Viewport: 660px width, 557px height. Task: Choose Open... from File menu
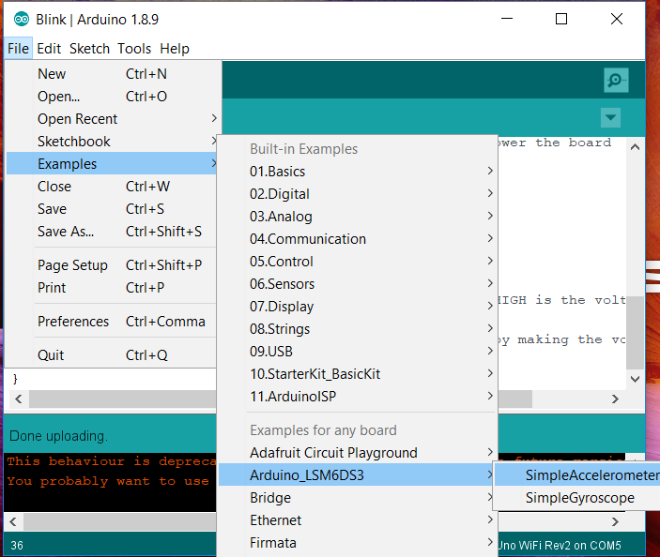112,97
